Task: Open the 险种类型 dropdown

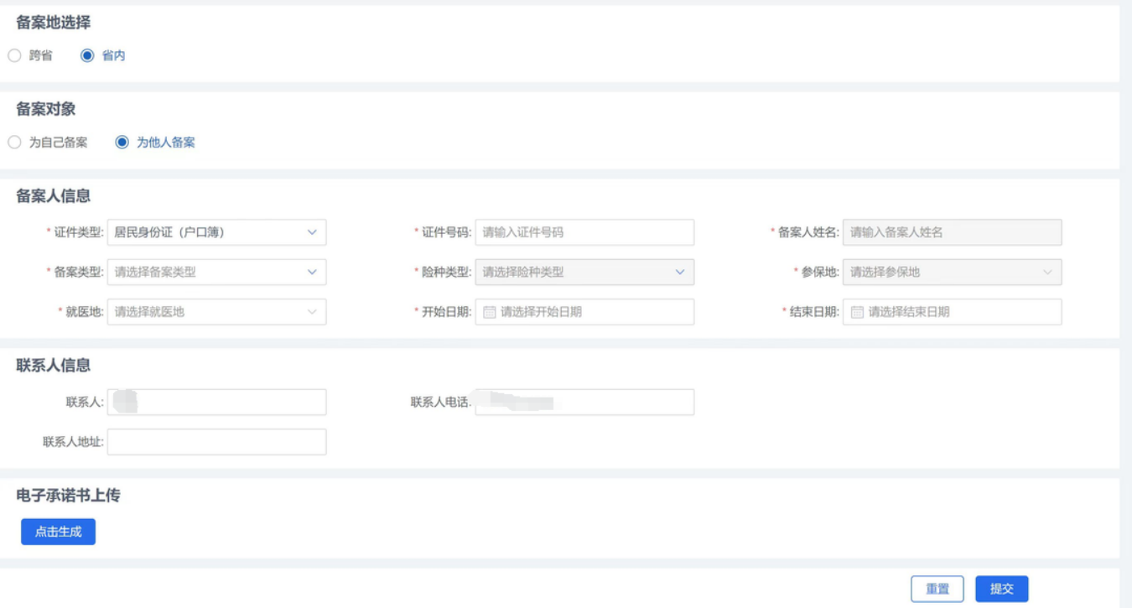Action: coord(584,272)
